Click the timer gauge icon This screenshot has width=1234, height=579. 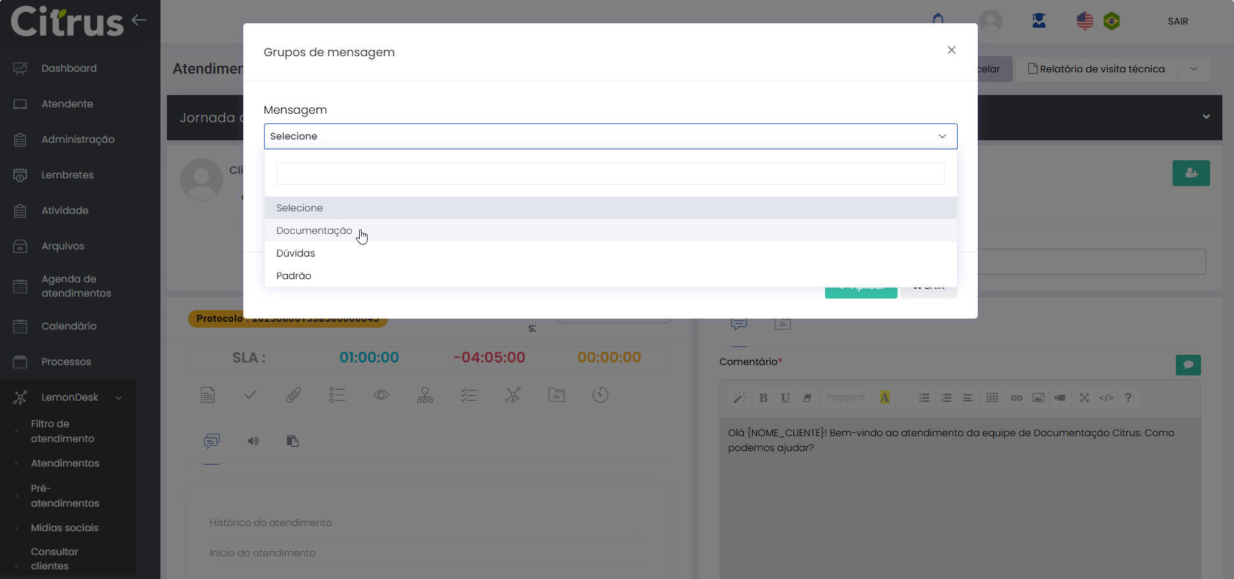(600, 395)
